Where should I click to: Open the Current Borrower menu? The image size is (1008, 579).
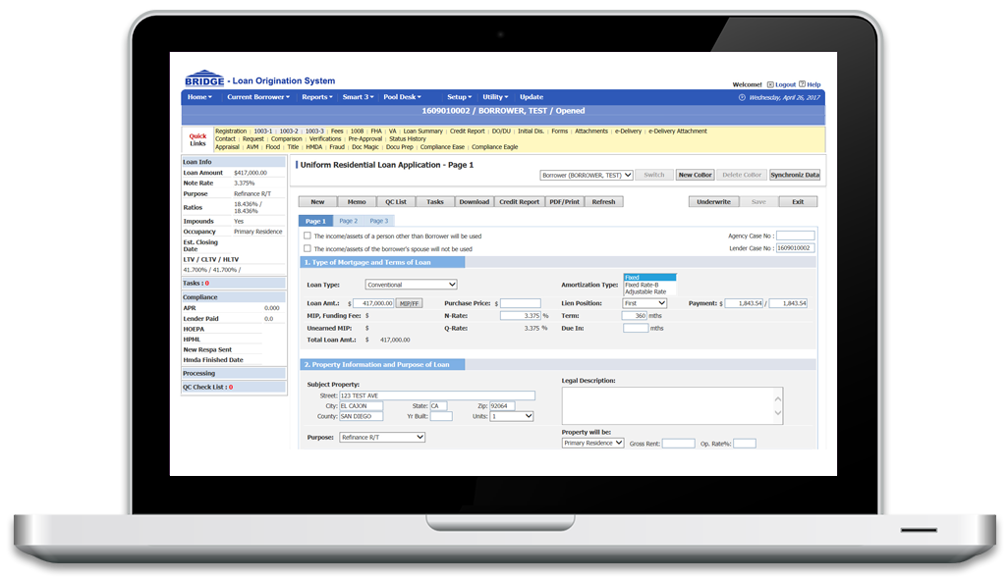tap(257, 97)
